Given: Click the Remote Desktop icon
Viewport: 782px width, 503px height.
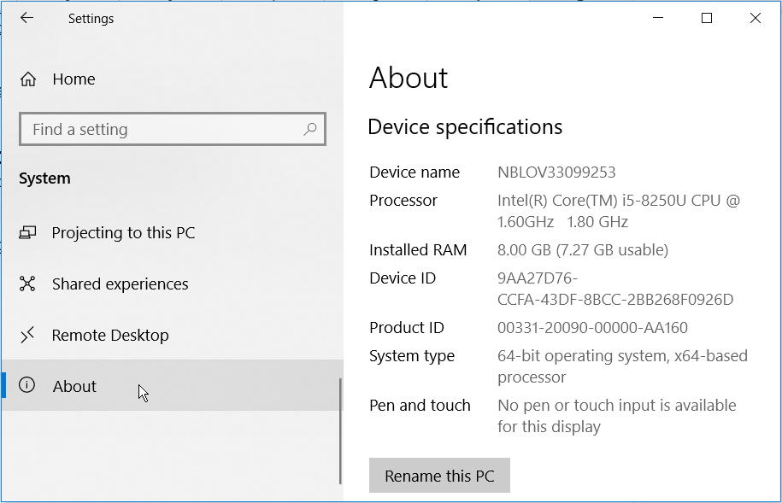Looking at the screenshot, I should (28, 335).
